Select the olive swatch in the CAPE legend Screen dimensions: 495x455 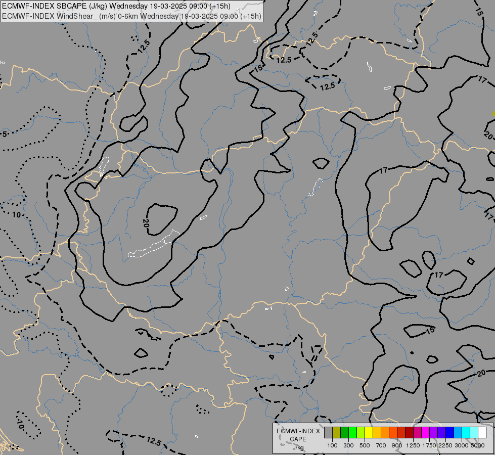(337, 432)
